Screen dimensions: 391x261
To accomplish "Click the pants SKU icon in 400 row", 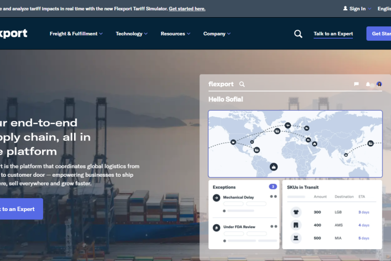I will [x=296, y=225].
